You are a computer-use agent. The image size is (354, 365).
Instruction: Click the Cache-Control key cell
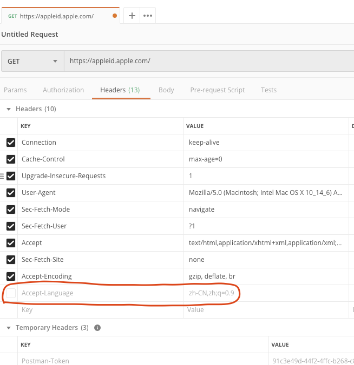pyautogui.click(x=100, y=159)
